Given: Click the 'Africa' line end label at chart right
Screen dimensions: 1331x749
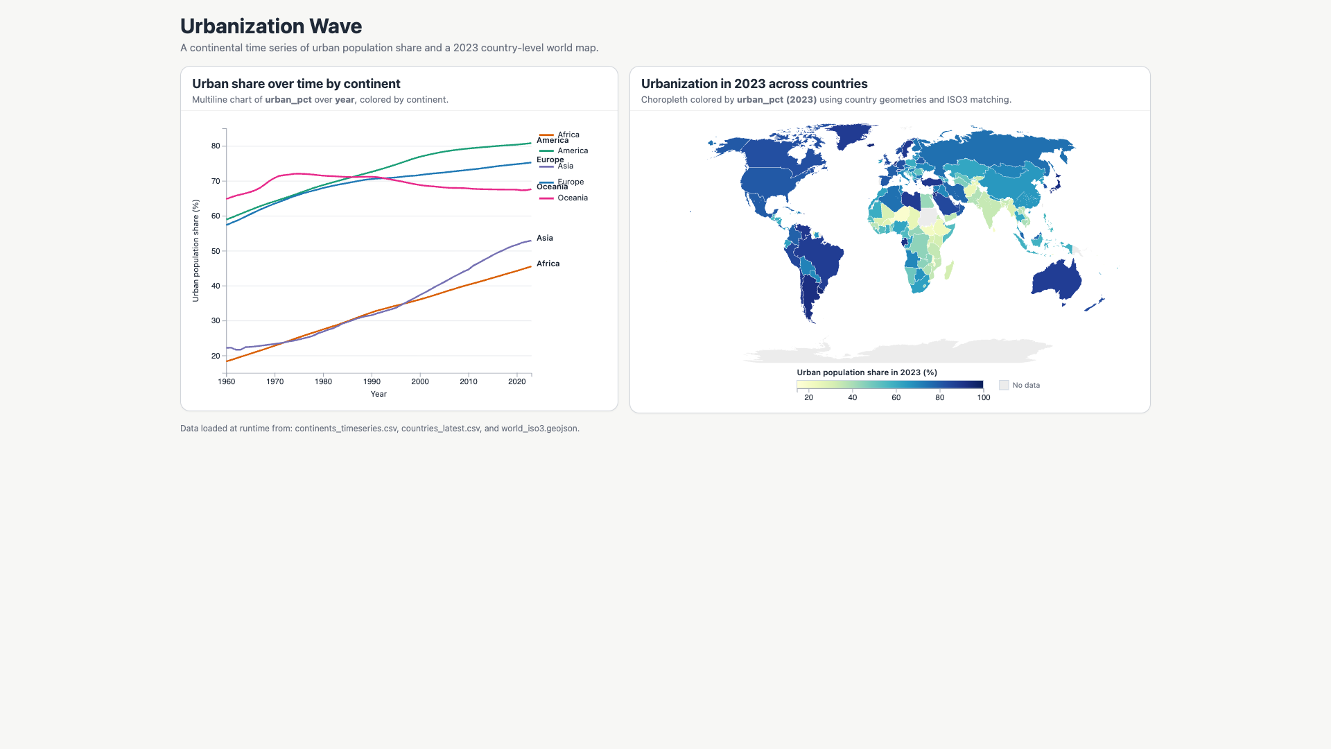Looking at the screenshot, I should (548, 264).
